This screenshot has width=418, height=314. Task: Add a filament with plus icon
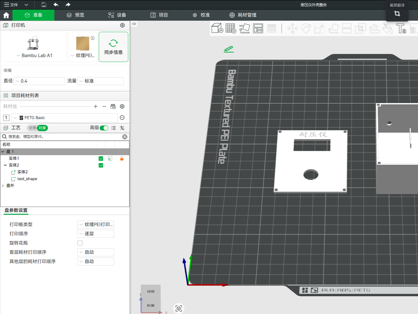pos(95,106)
